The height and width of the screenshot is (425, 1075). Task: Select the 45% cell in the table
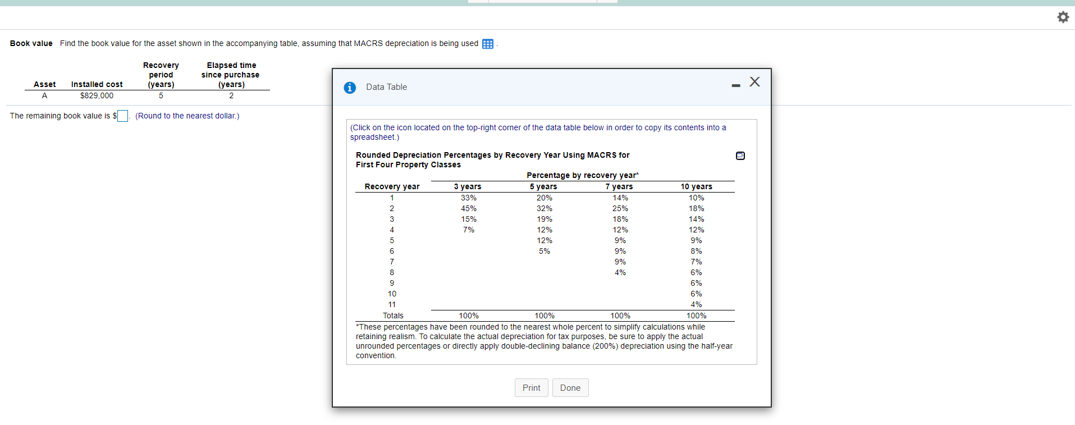click(x=469, y=208)
